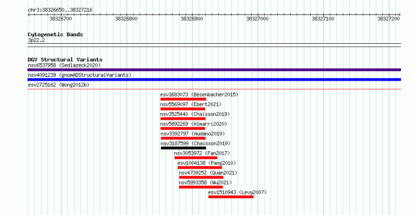Open esv1004138 (Pang2010) variant label
The image size is (414, 215).
coord(207,163)
